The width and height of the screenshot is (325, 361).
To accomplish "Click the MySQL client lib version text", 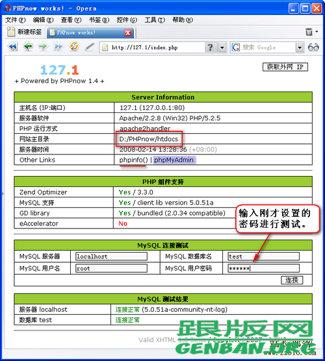I will (x=166, y=203).
